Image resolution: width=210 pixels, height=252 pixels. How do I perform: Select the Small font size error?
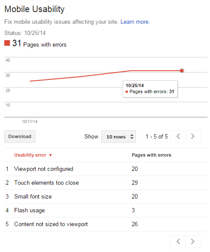point(106,197)
